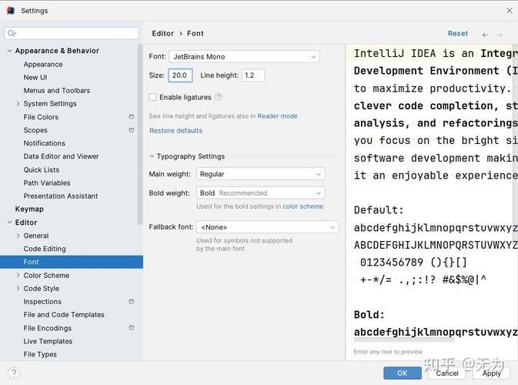The image size is (518, 385).
Task: Open the Fallback font dropdown
Action: click(267, 227)
